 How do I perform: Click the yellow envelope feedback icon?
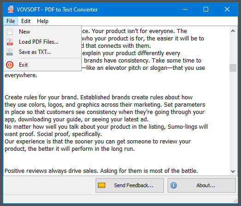click(102, 185)
